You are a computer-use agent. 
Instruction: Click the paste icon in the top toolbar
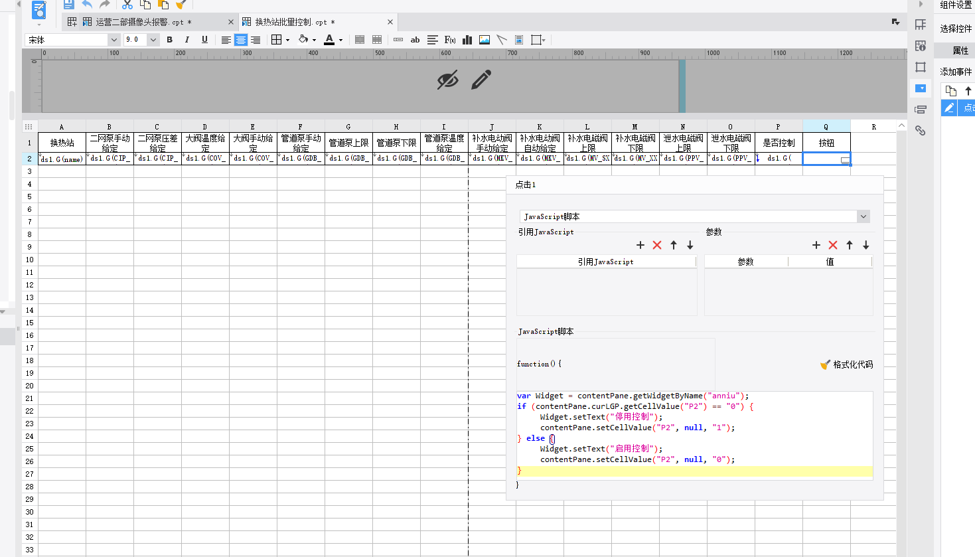[x=163, y=4]
